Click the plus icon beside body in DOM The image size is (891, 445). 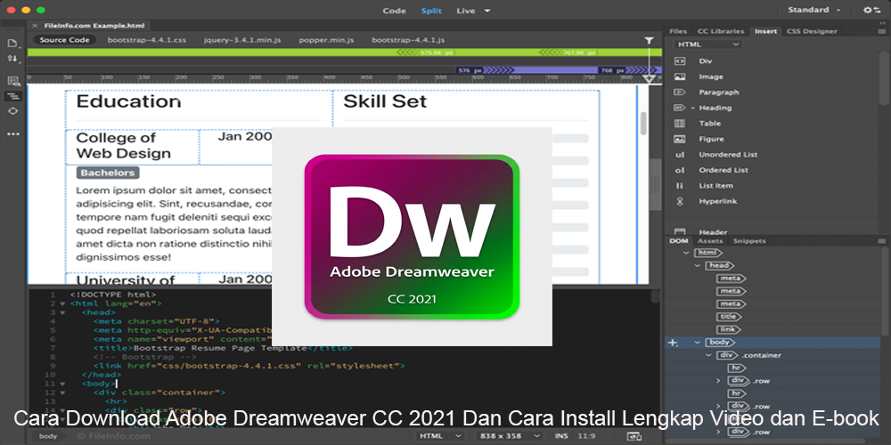click(674, 343)
